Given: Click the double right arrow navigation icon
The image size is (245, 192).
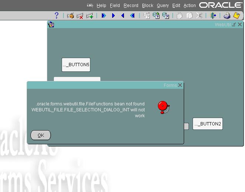Looking at the screenshot, I should click(104, 16).
